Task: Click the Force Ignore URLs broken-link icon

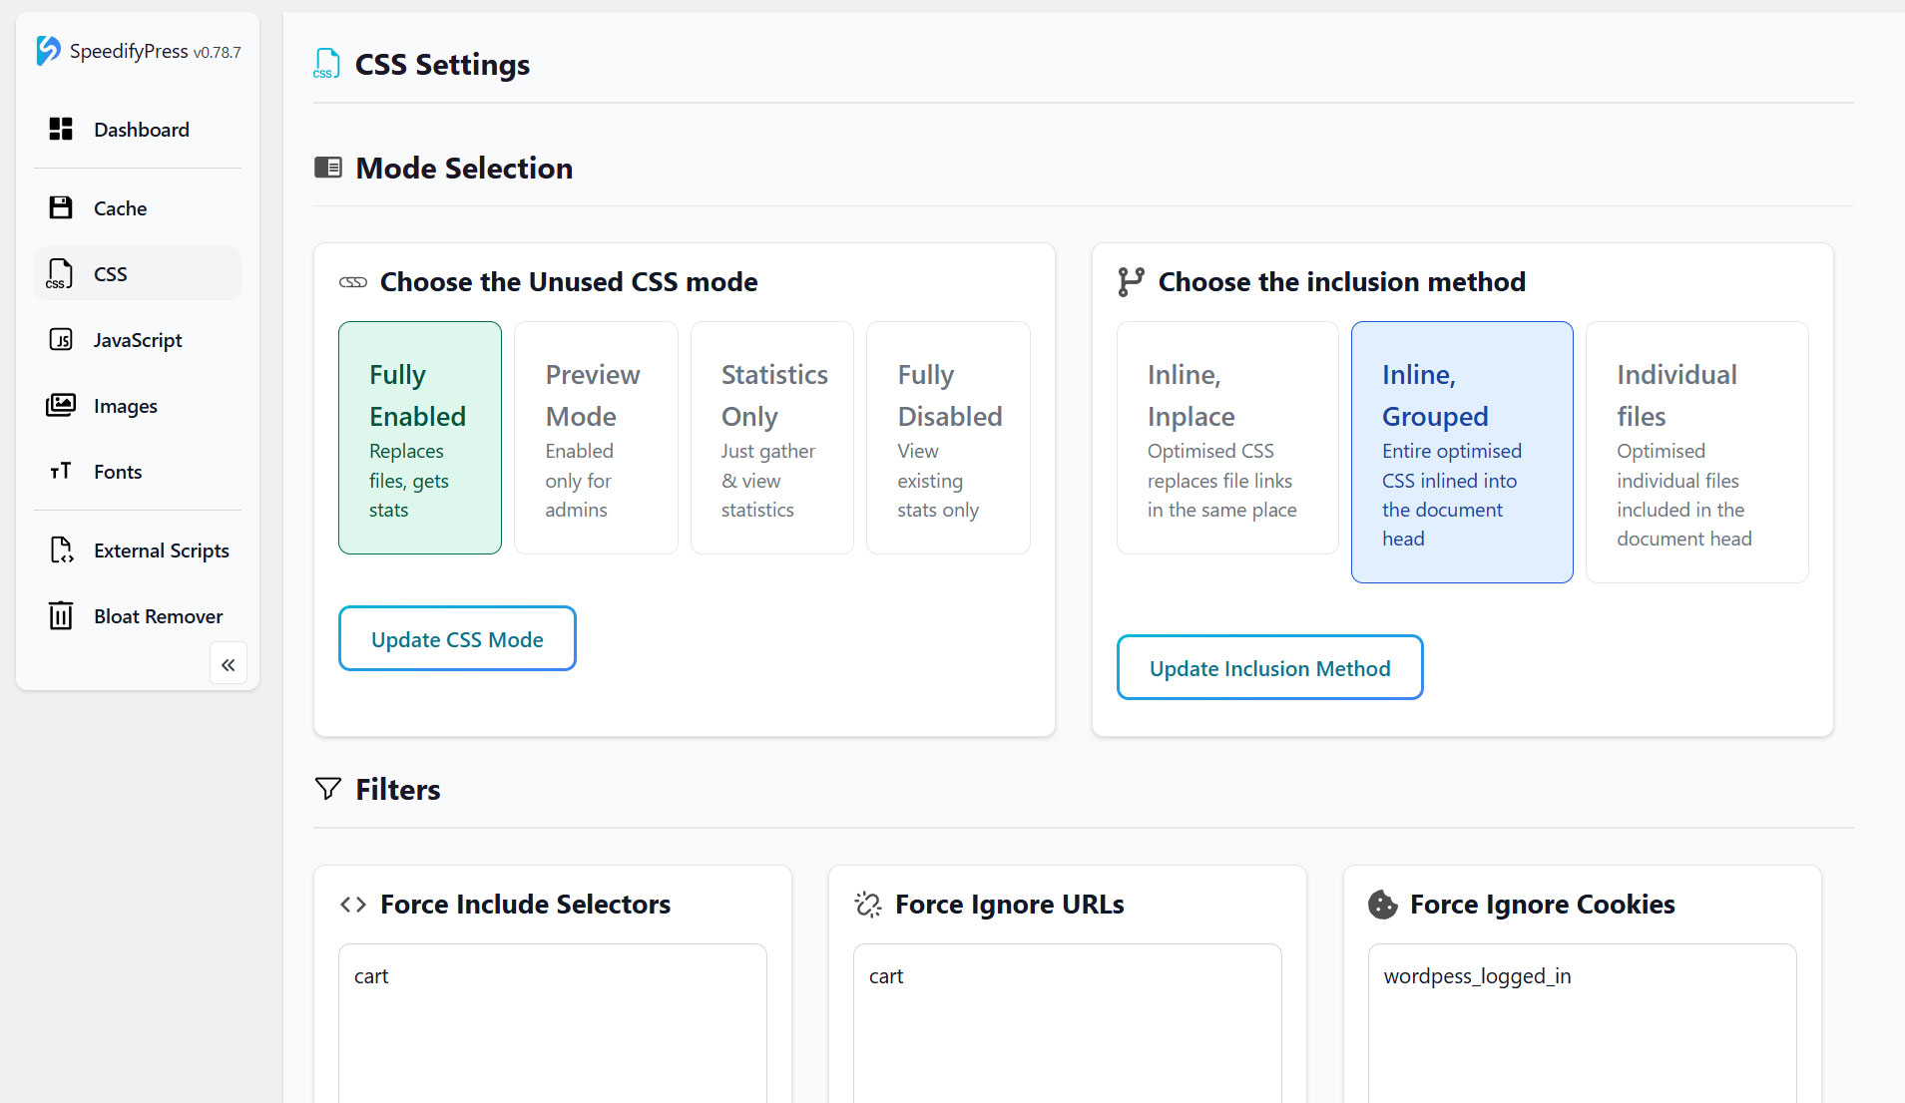Action: coord(868,905)
